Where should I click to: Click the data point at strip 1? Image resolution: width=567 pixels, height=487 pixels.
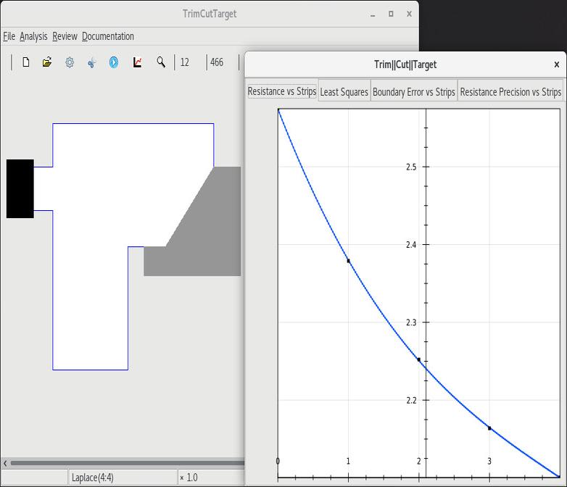click(348, 261)
